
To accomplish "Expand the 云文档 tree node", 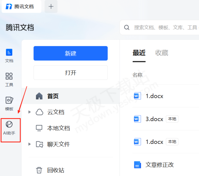I will click(x=30, y=112).
